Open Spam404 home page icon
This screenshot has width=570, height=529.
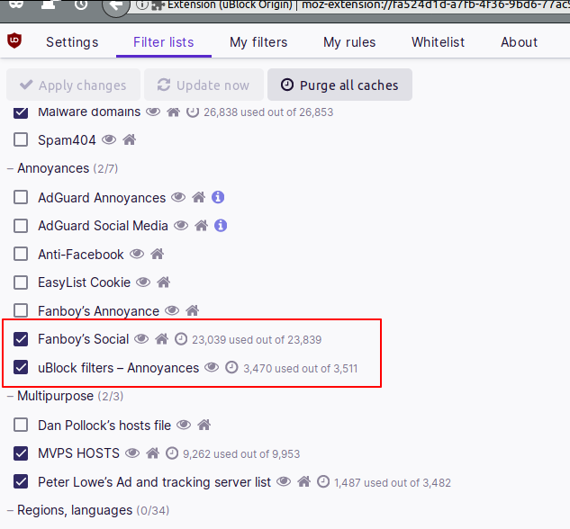[x=129, y=139]
